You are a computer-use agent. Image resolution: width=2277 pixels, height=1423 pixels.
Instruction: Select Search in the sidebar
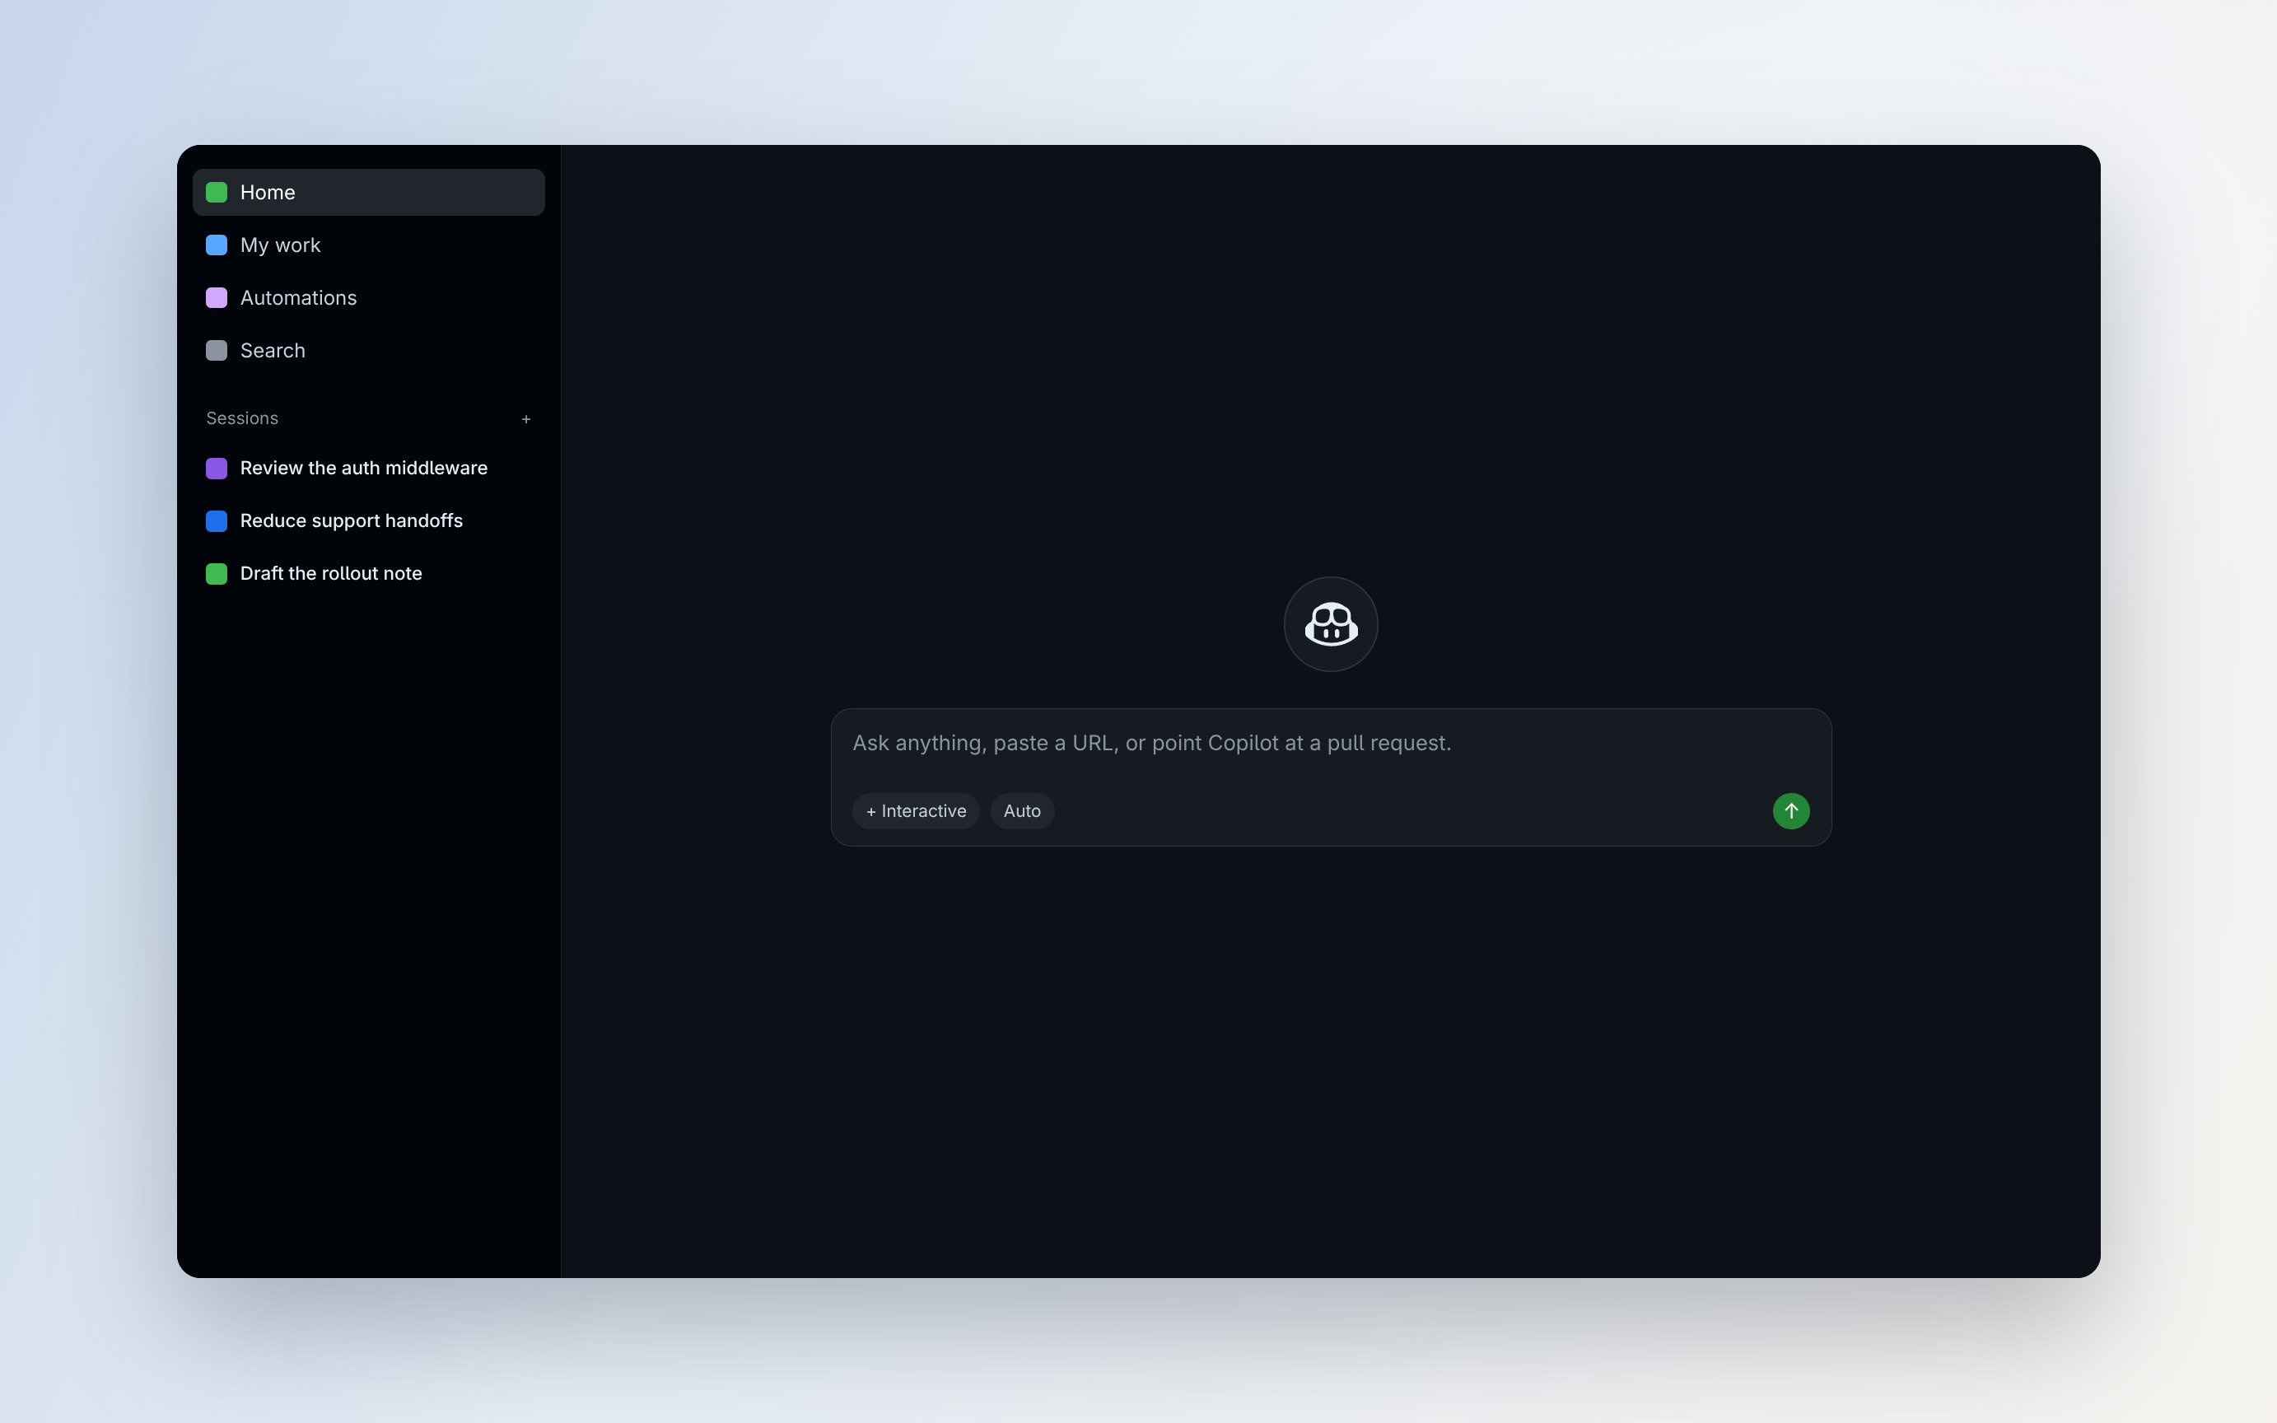click(368, 350)
